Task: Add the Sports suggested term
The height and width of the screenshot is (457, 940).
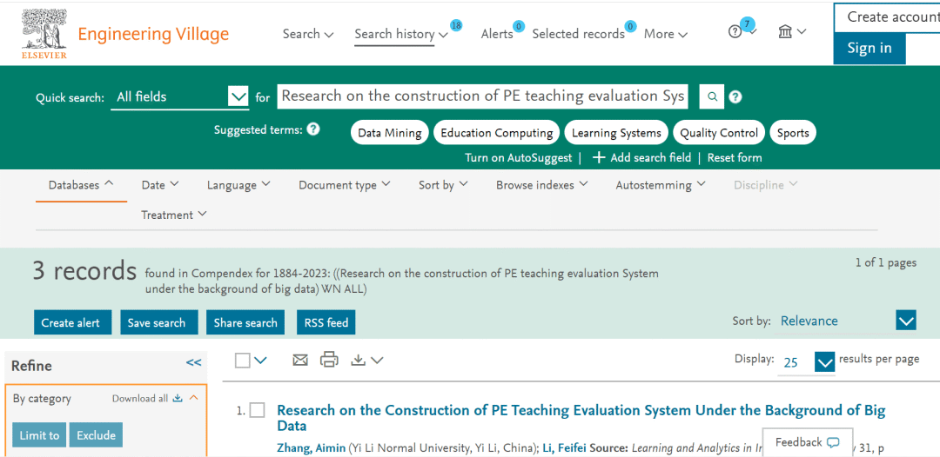Action: point(793,133)
